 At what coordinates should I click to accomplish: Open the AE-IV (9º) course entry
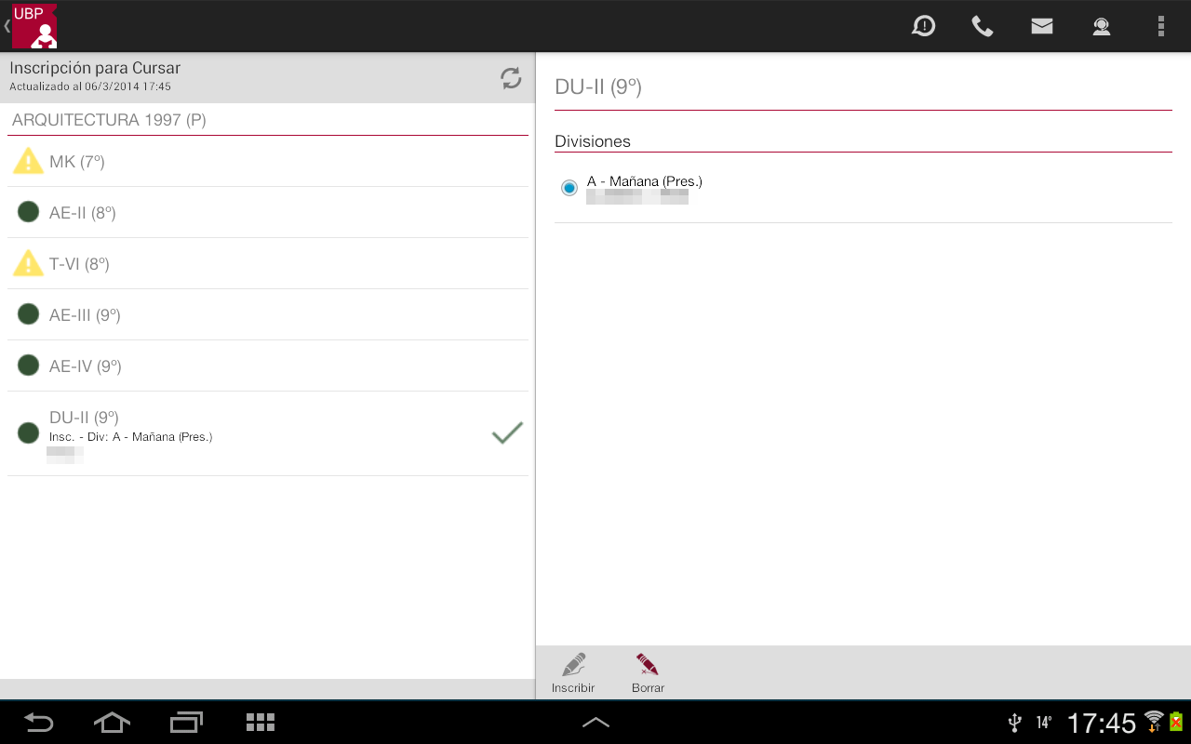268,366
